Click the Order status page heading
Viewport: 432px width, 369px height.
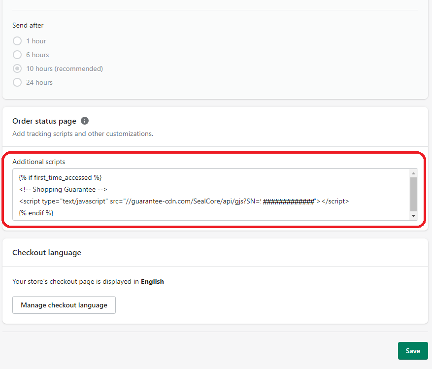[x=44, y=121]
